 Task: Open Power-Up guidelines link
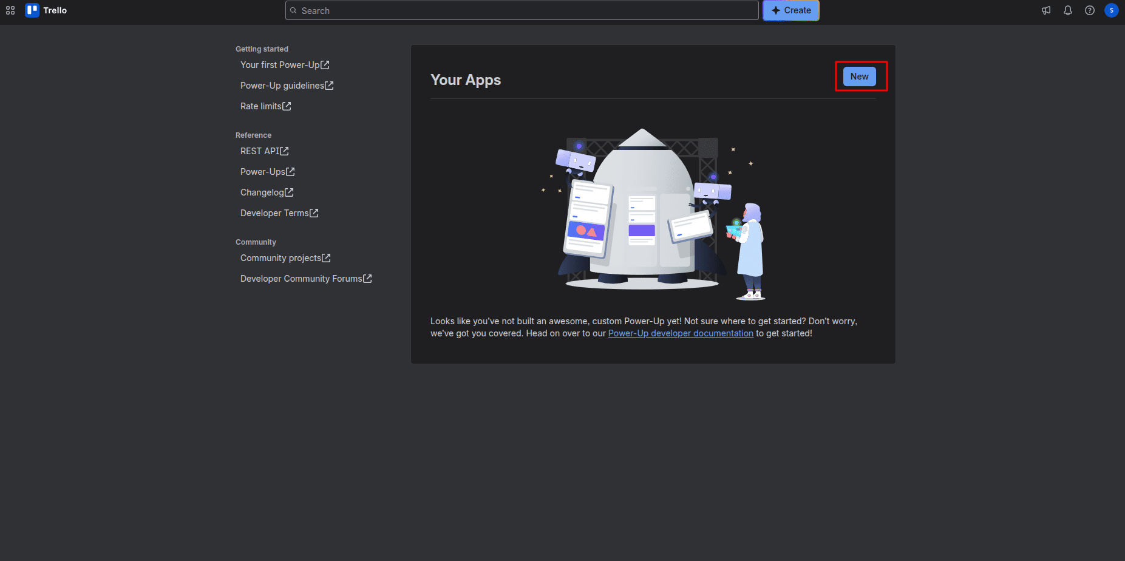coord(287,86)
